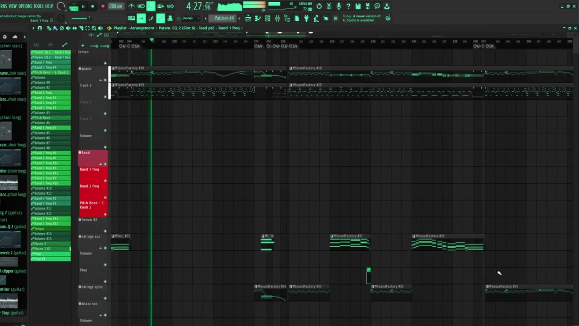Screen dimensions: 579x326
Task: Collapse the piano track group arrow
Action: coord(101,80)
